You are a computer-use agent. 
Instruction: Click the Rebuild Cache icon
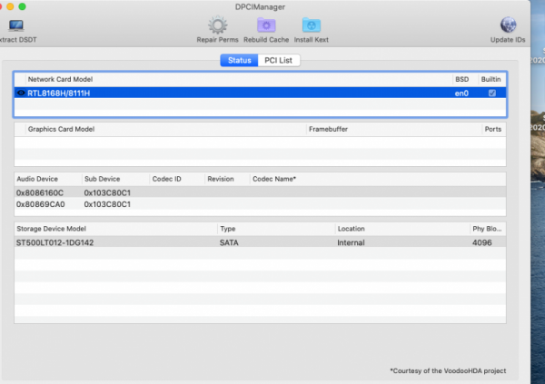click(x=265, y=25)
